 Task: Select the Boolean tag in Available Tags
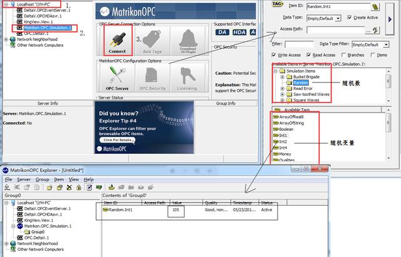286,129
